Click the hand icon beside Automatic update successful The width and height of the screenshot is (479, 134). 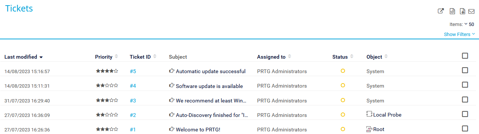click(x=172, y=71)
